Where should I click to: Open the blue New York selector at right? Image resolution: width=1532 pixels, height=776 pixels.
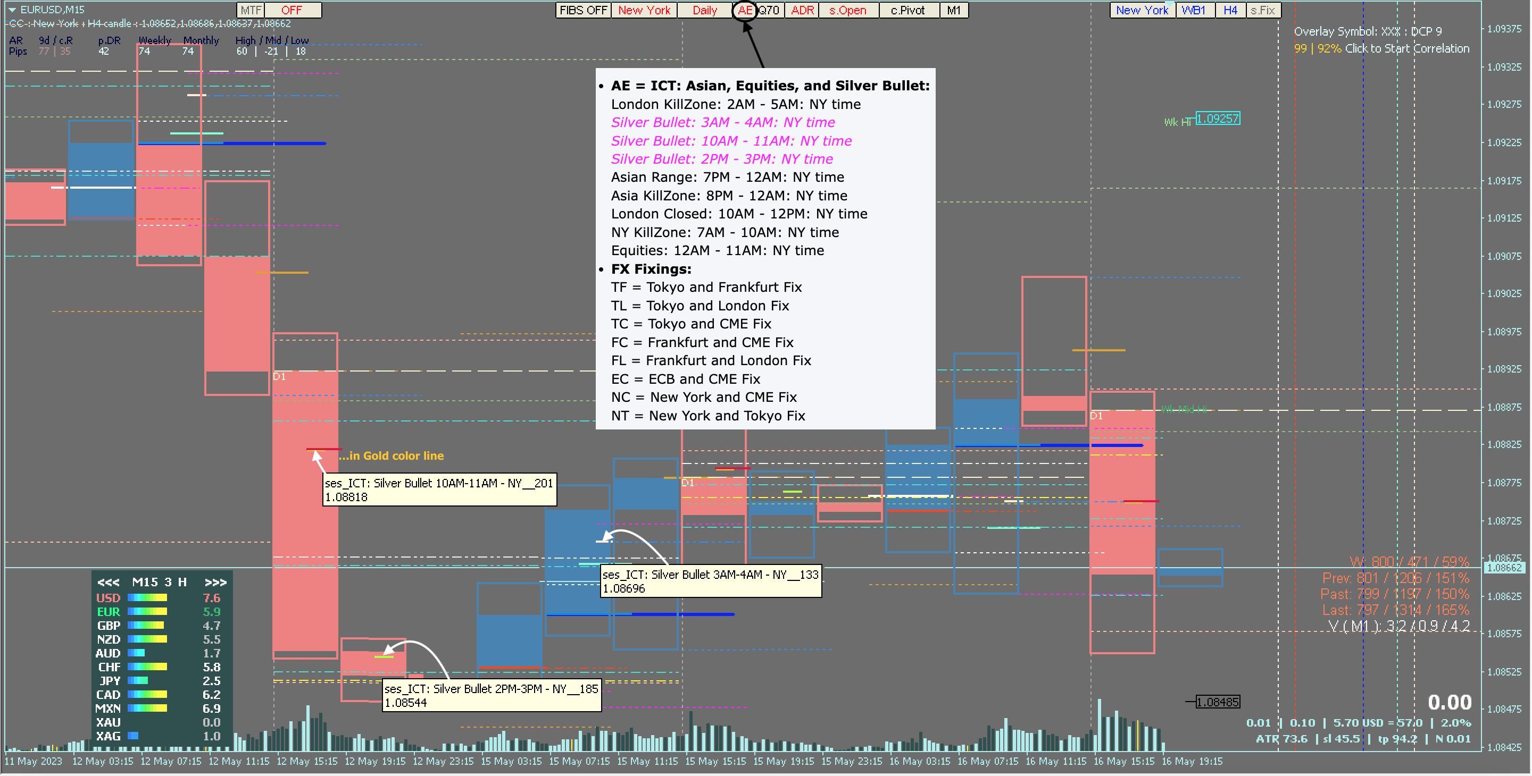(x=1141, y=10)
